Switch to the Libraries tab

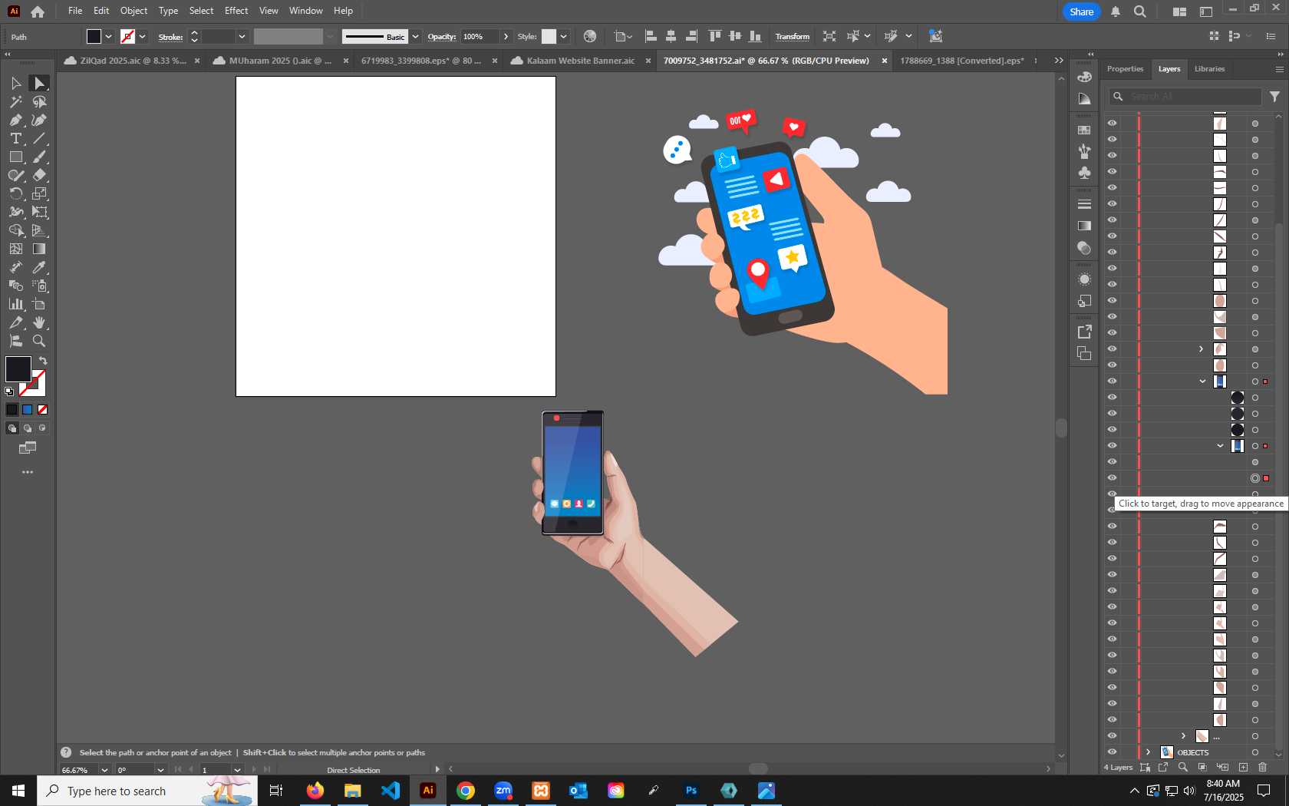(x=1209, y=69)
